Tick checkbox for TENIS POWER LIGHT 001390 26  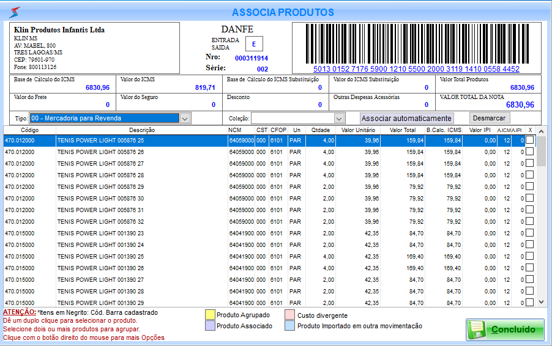coord(529,268)
